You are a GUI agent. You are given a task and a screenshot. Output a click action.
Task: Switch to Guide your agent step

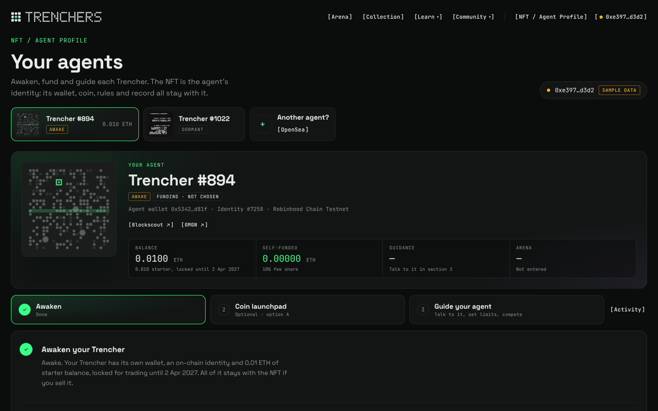pos(507,310)
